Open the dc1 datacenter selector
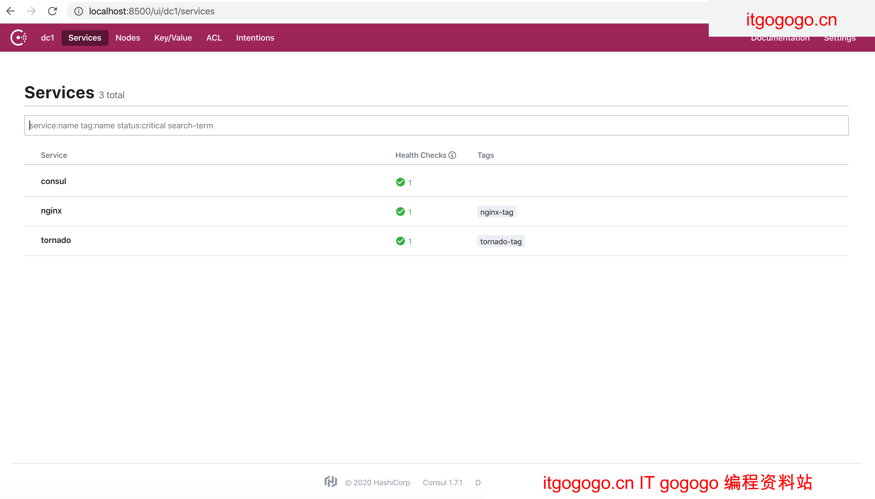Viewport: 875px width, 499px height. [x=47, y=38]
